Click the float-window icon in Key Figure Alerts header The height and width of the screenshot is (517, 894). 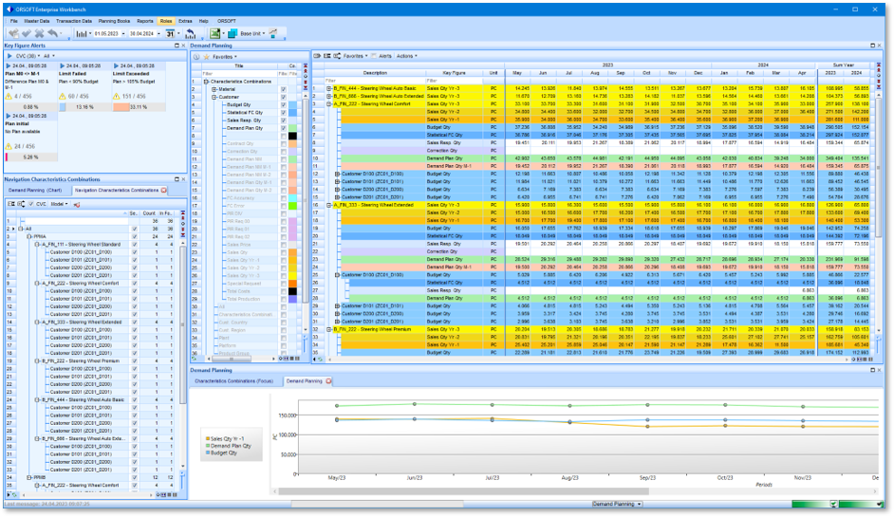pos(177,46)
